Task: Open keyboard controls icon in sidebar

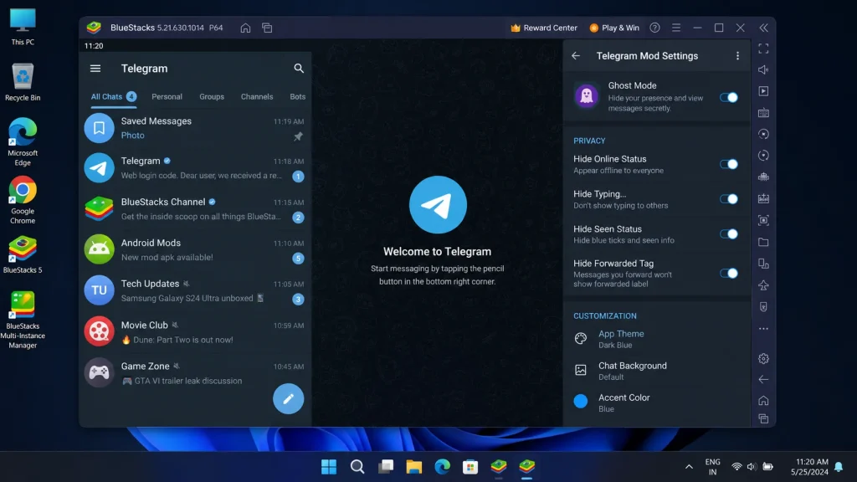Action: pyautogui.click(x=763, y=113)
